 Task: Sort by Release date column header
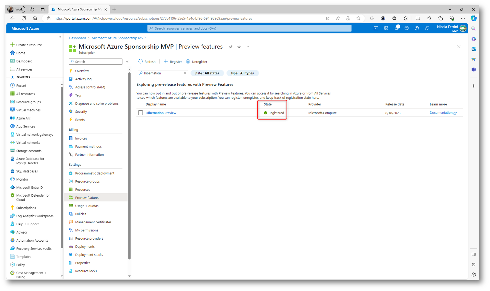click(x=395, y=104)
